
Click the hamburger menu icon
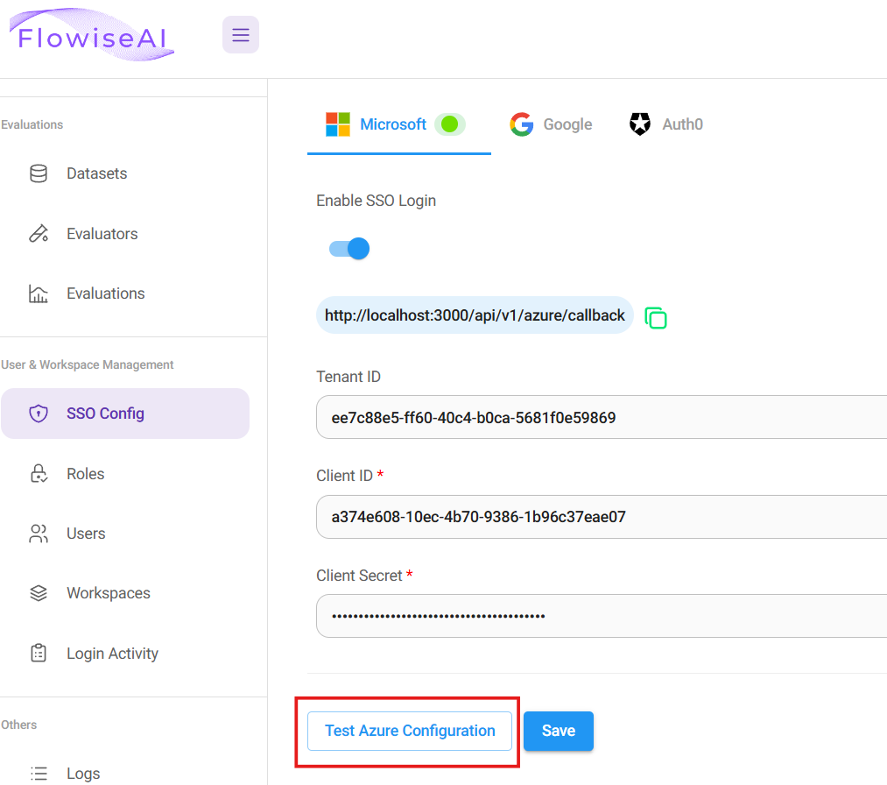pyautogui.click(x=241, y=35)
